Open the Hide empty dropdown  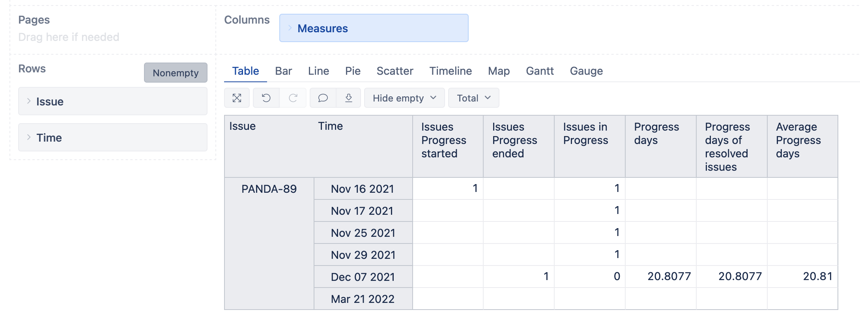click(404, 98)
